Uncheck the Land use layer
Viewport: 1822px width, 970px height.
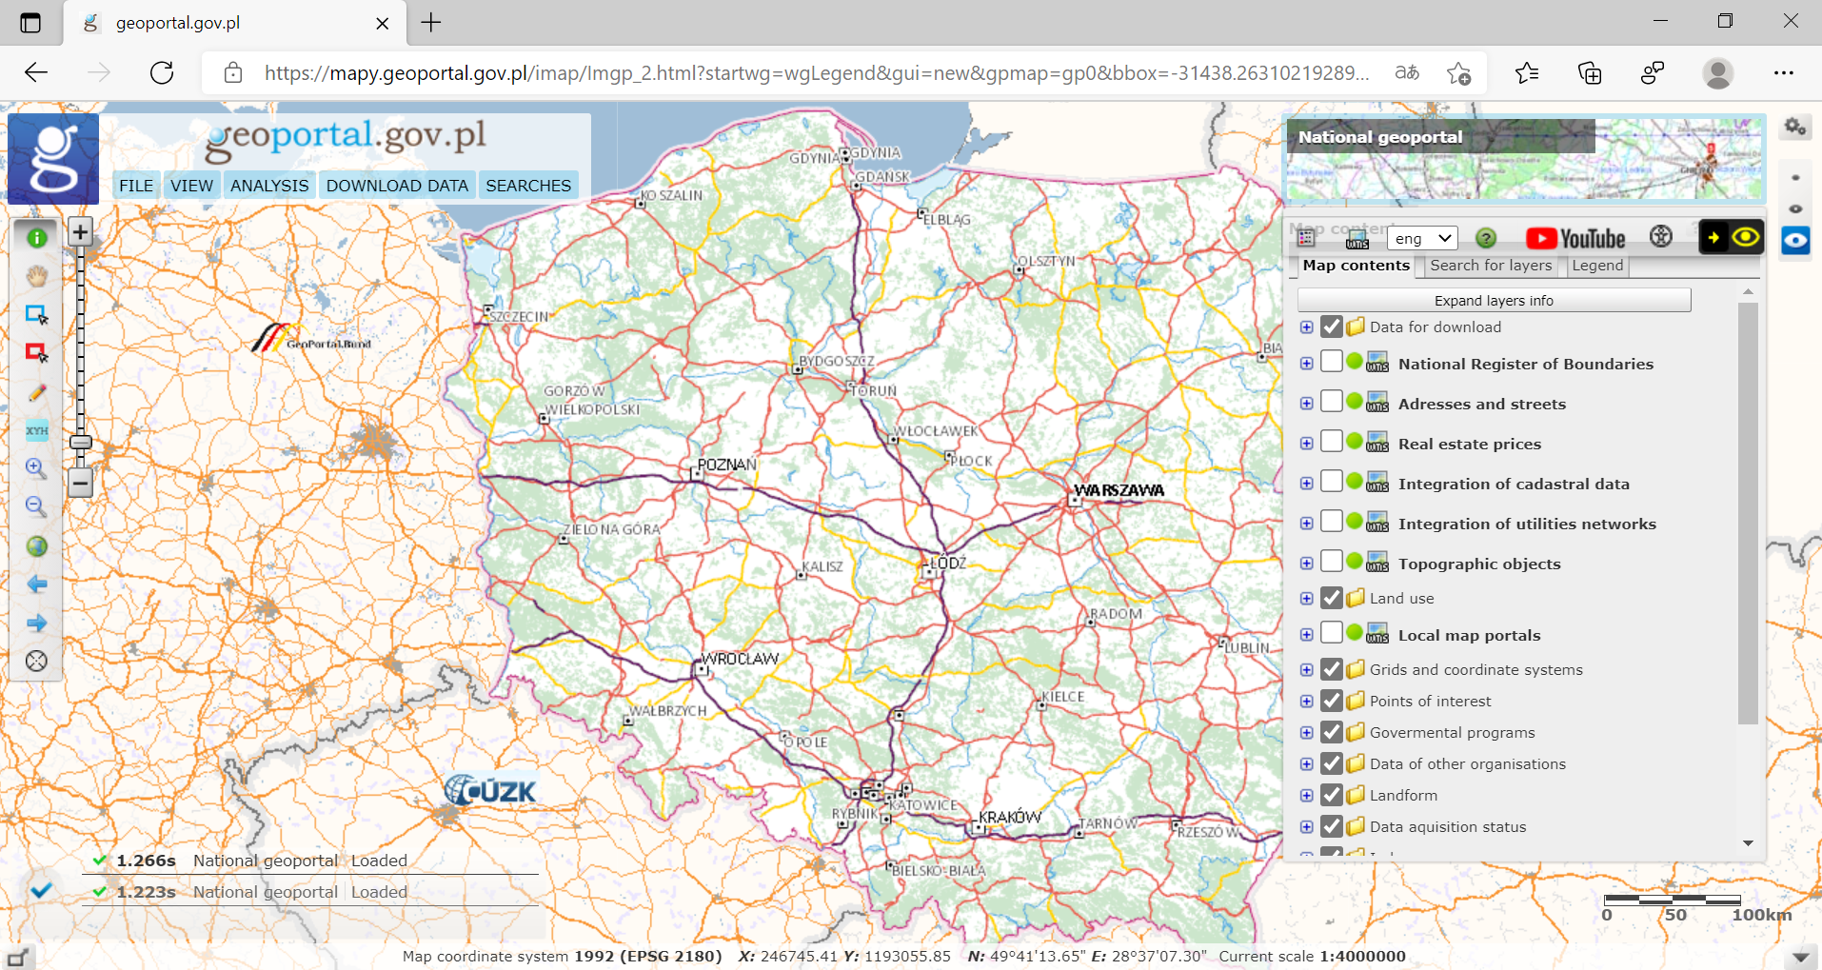point(1332,598)
